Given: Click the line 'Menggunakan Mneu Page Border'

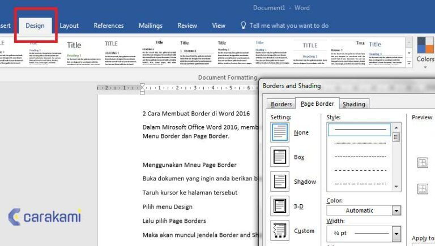Looking at the screenshot, I should click(x=190, y=165).
